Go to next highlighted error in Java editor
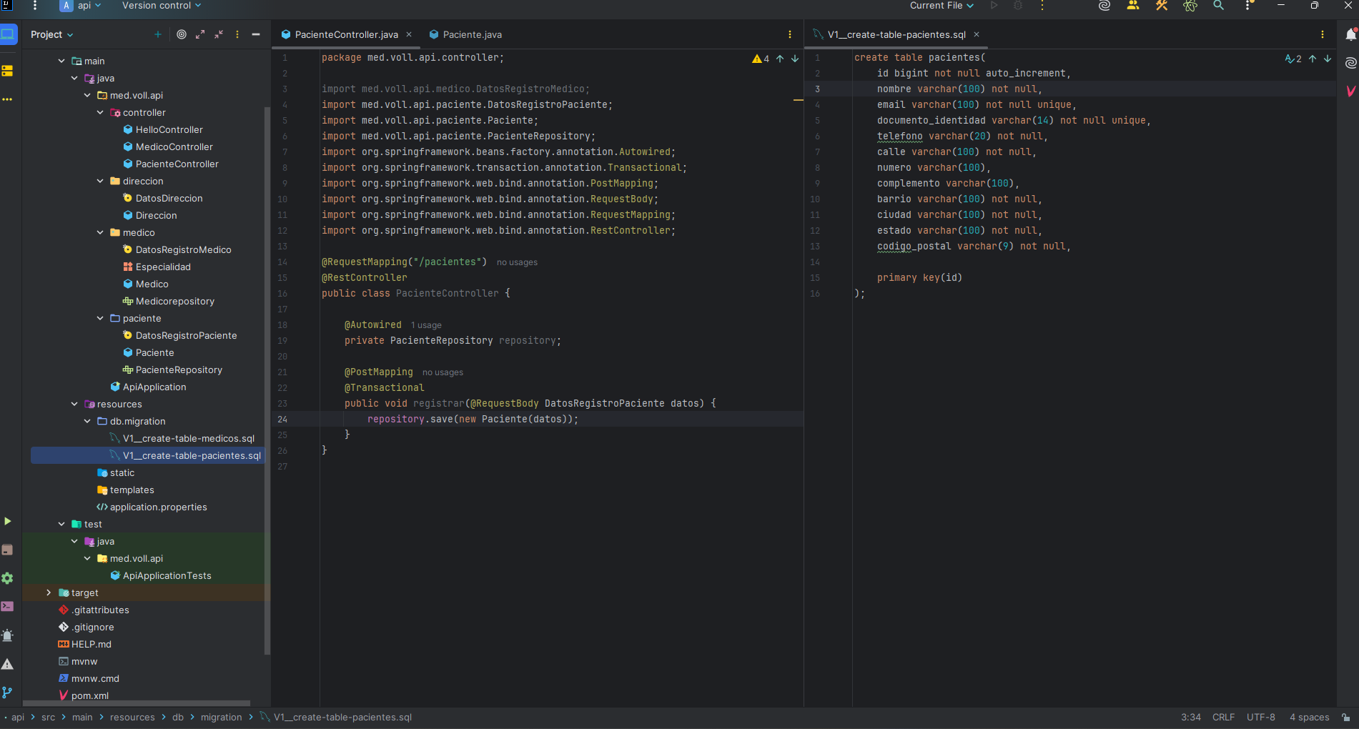This screenshot has width=1359, height=729. 795,59
